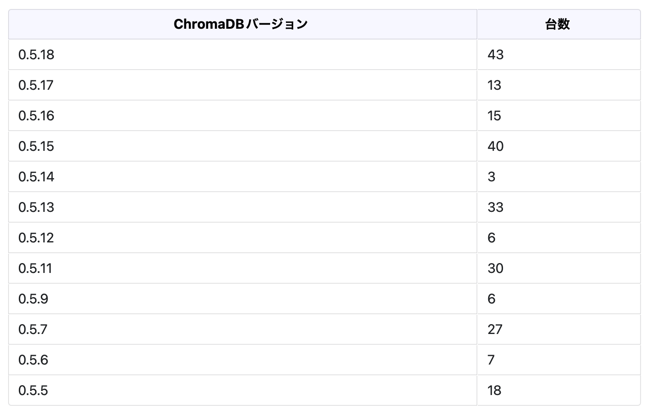The width and height of the screenshot is (650, 413).
Task: Select the 0.5.7 version cell
Action: [x=33, y=330]
